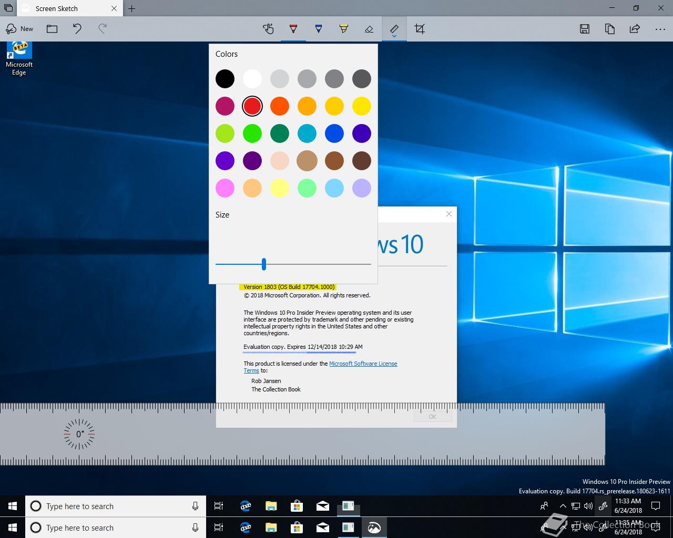Screen dimensions: 673x538
Task: Choose the peach skin-tone swatch
Action: pos(280,161)
